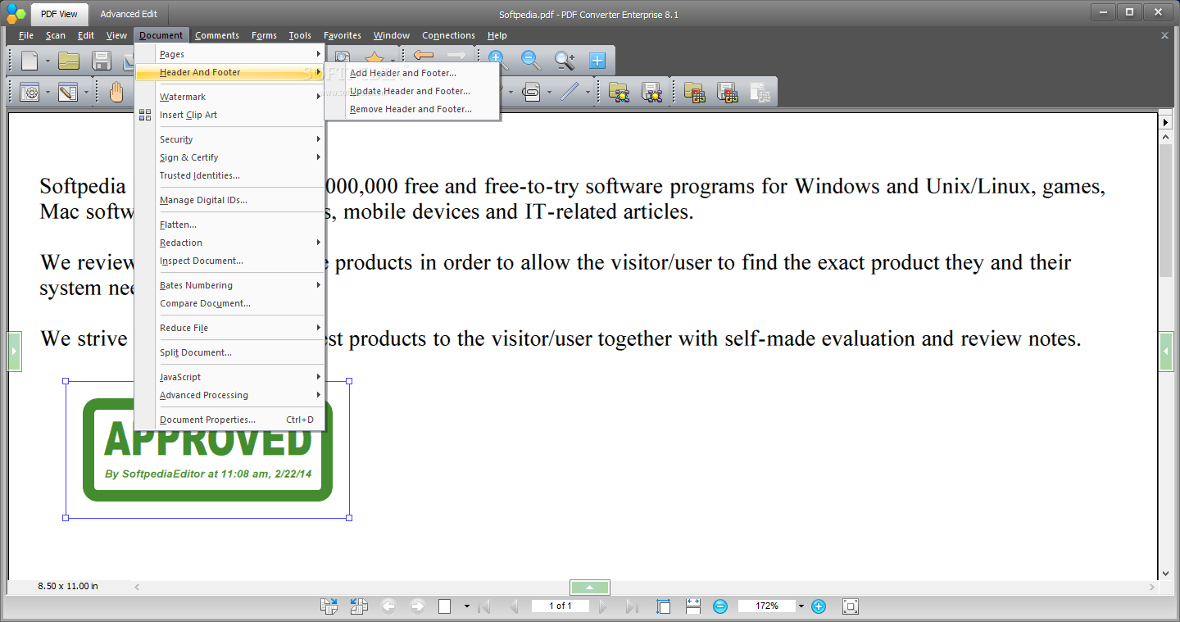Open the 172% zoom level dropdown
This screenshot has height=622, width=1180.
click(800, 606)
